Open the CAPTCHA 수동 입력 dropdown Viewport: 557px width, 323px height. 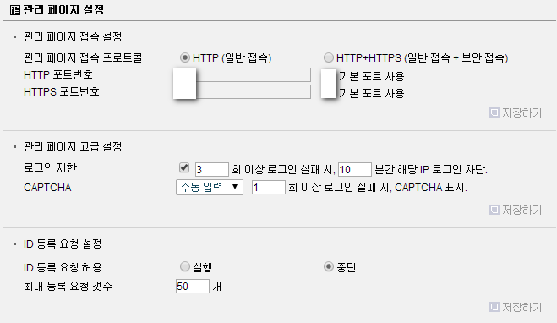click(x=210, y=187)
